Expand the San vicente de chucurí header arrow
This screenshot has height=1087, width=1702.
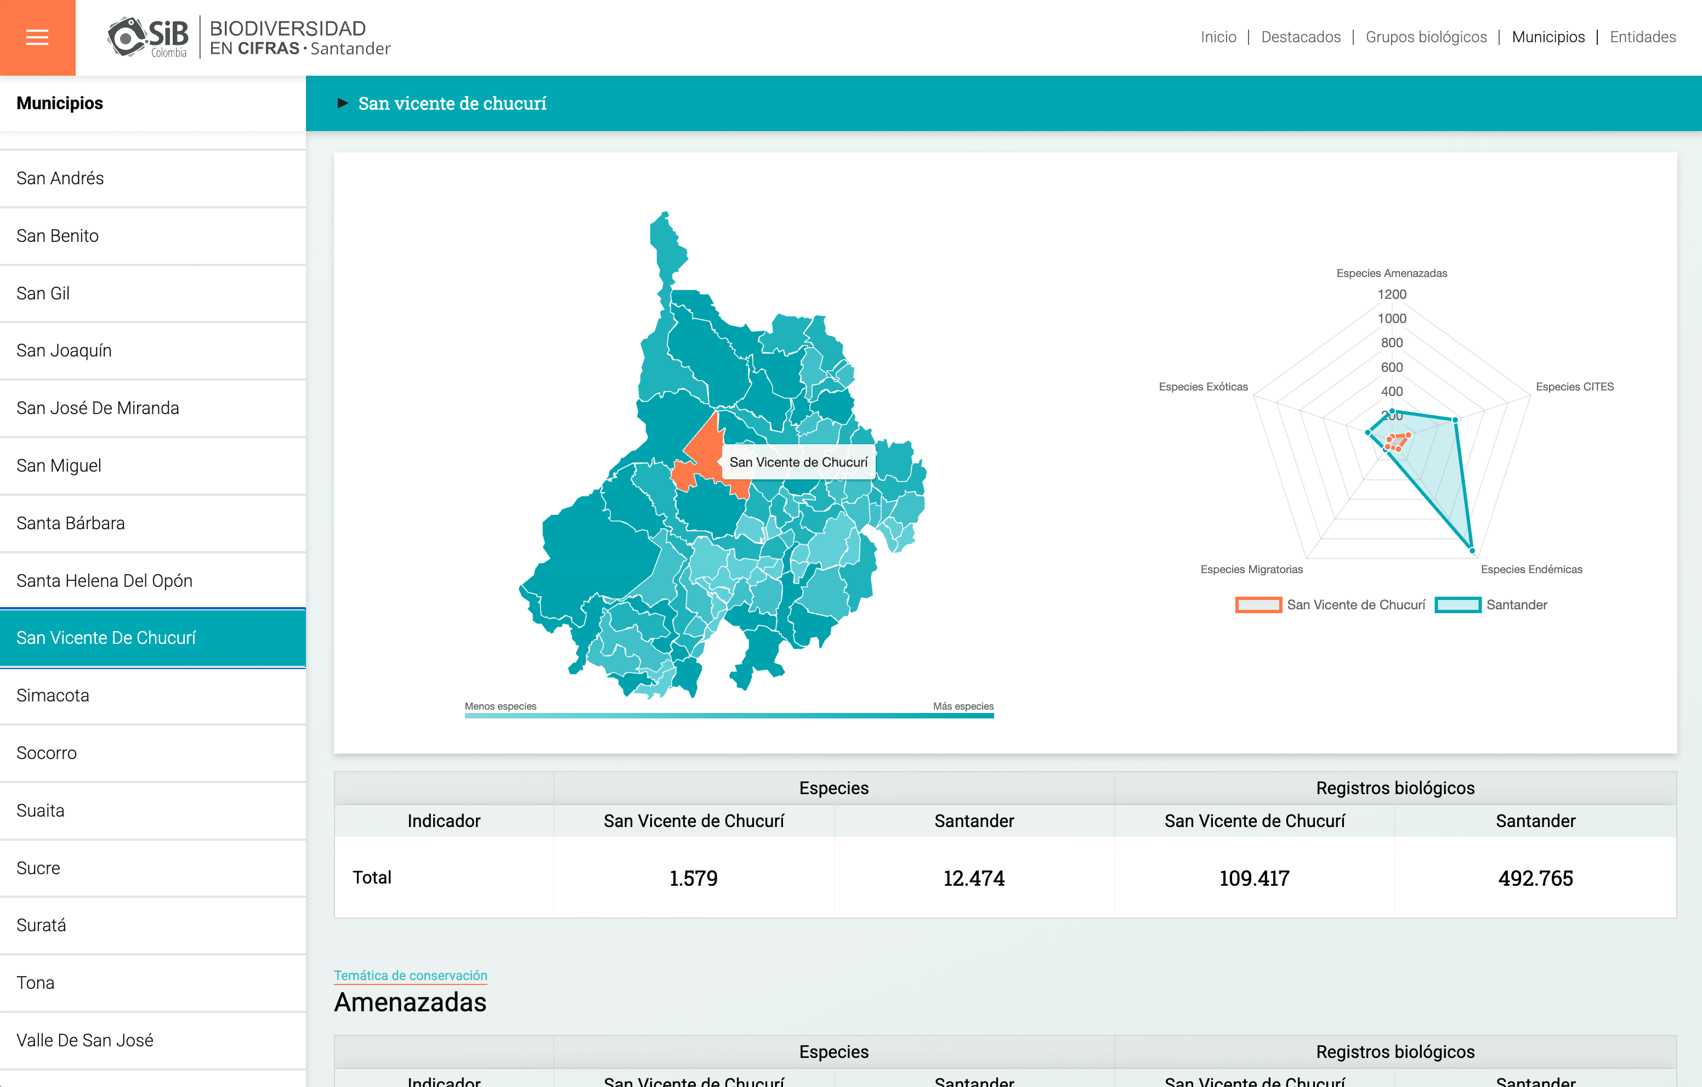[x=343, y=103]
